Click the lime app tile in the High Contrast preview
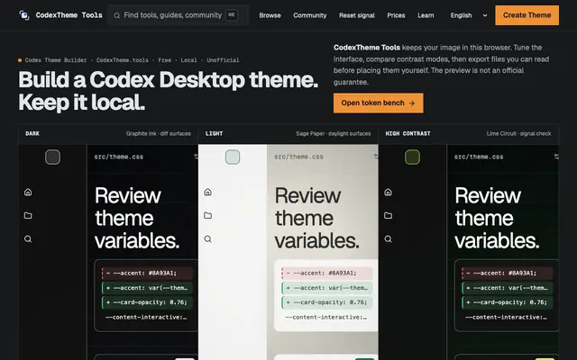 [413, 157]
